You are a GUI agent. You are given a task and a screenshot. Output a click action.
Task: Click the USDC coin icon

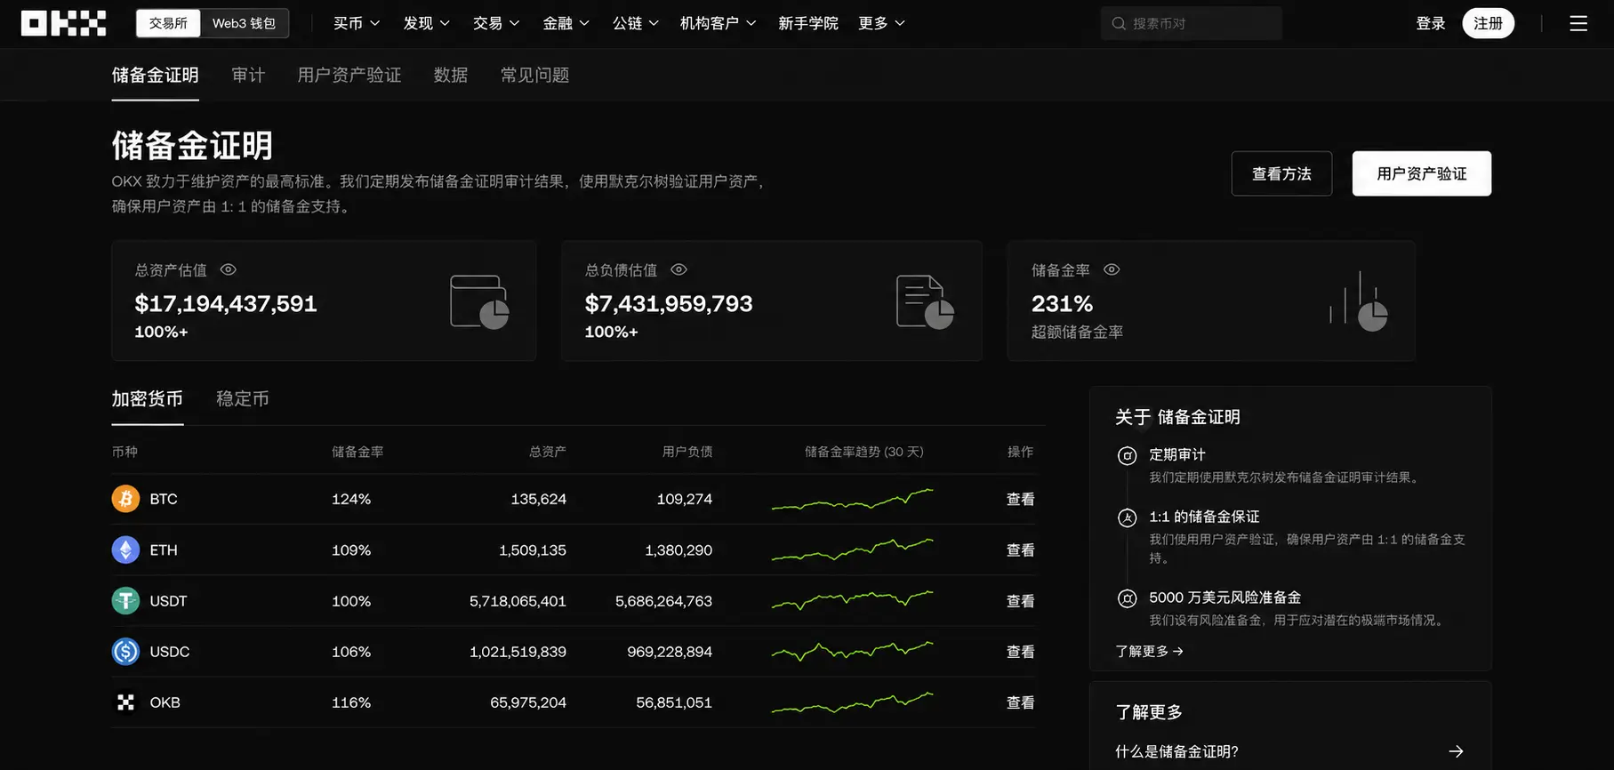click(125, 652)
